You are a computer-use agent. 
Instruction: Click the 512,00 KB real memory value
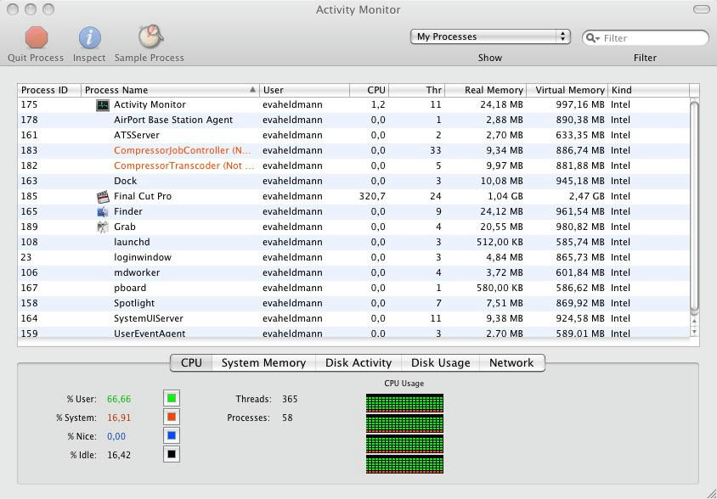click(500, 242)
